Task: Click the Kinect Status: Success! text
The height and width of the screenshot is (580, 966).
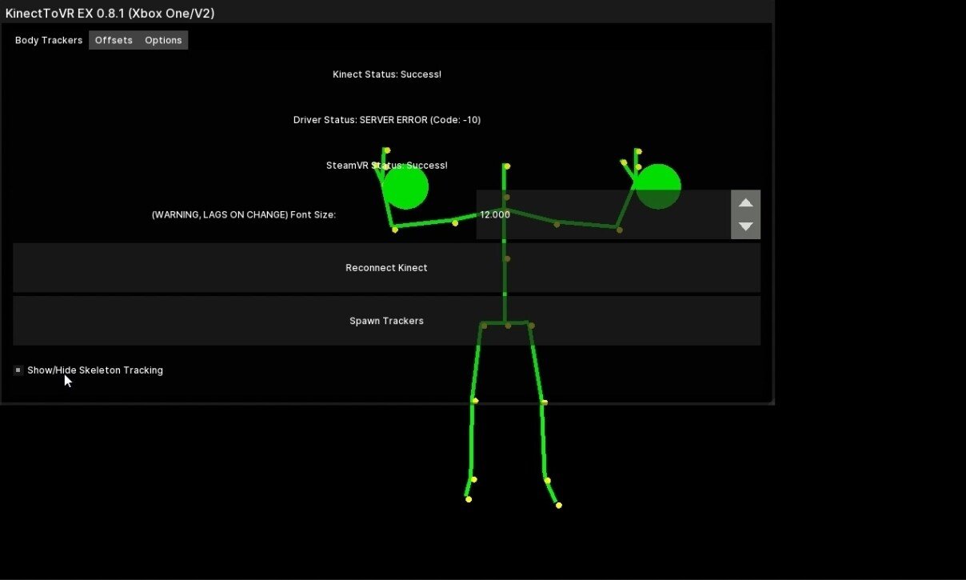Action: [x=387, y=74]
